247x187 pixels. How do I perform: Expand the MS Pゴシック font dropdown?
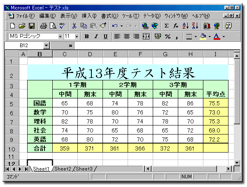60,36
